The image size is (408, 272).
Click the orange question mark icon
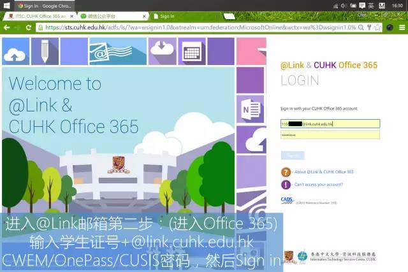286,172
